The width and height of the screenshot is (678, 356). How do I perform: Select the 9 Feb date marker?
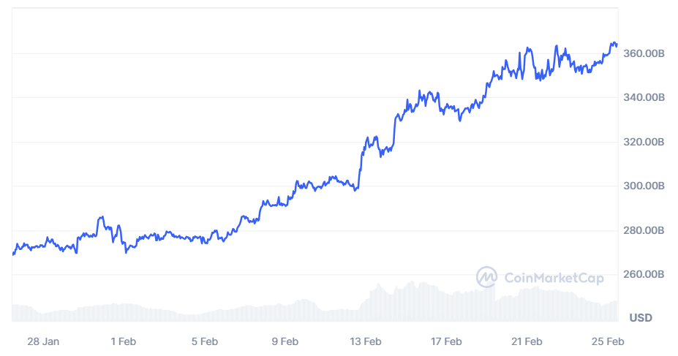[x=285, y=341]
